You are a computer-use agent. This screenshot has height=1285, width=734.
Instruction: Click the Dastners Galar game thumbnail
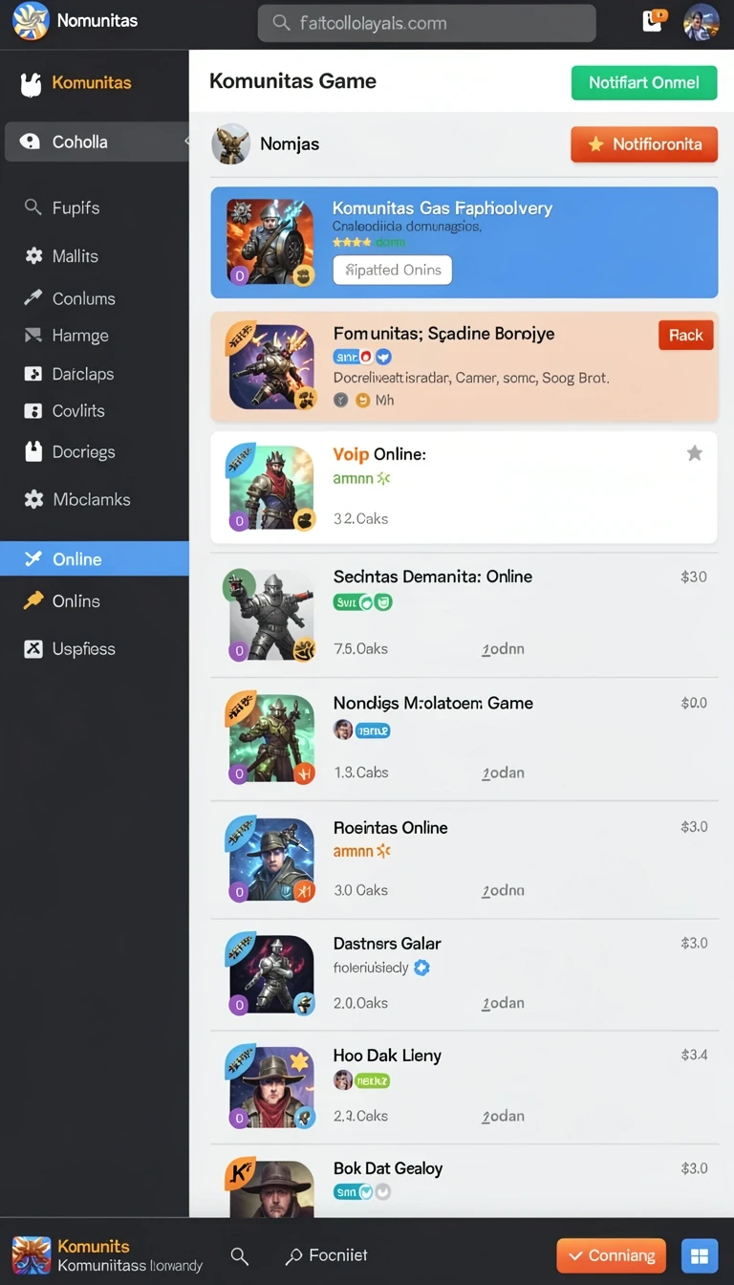click(270, 974)
